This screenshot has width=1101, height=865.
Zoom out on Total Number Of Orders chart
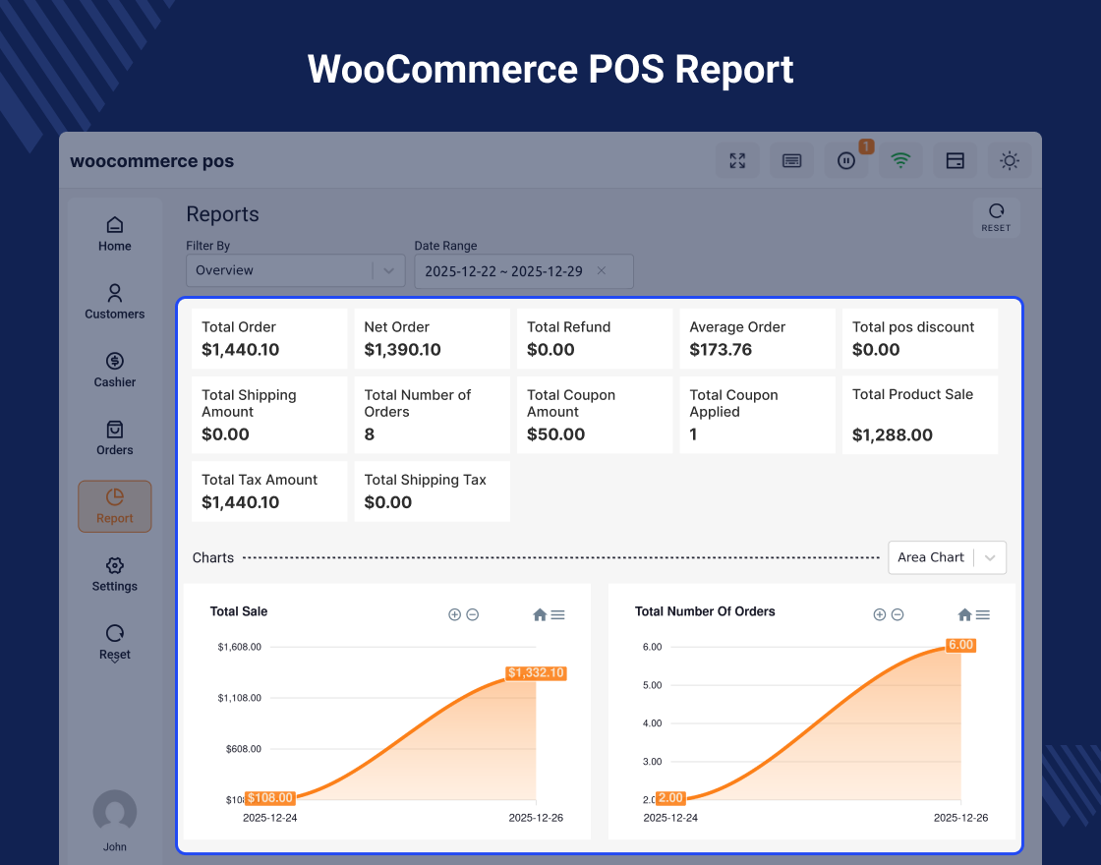[x=898, y=614]
